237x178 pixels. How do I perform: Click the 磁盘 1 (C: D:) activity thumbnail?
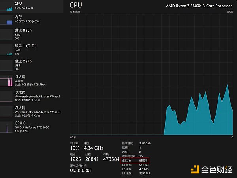tap(6, 49)
